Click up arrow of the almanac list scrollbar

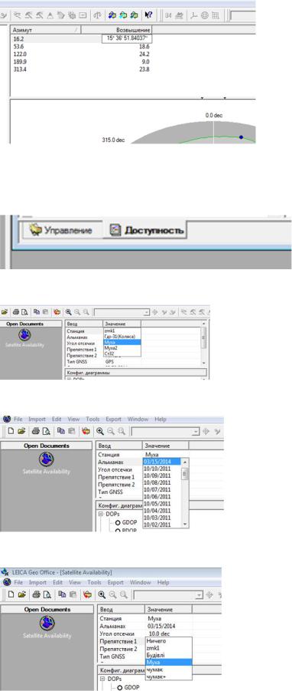click(185, 462)
